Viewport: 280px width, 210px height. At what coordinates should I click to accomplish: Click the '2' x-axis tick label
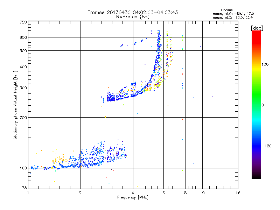tap(80, 193)
